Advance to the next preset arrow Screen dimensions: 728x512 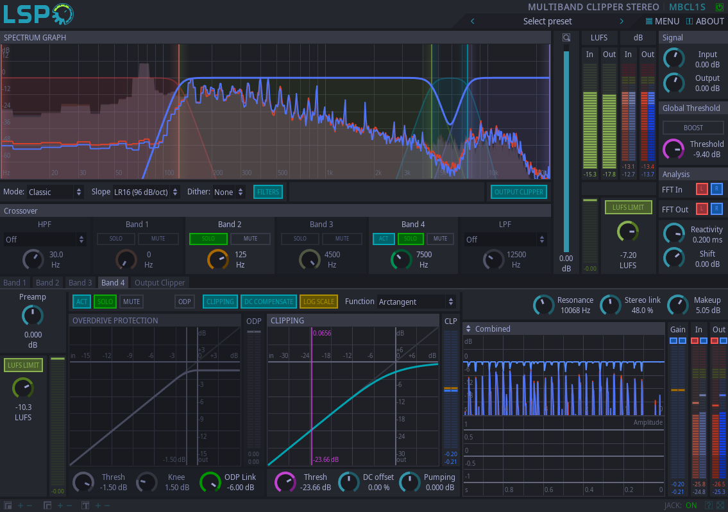(621, 21)
